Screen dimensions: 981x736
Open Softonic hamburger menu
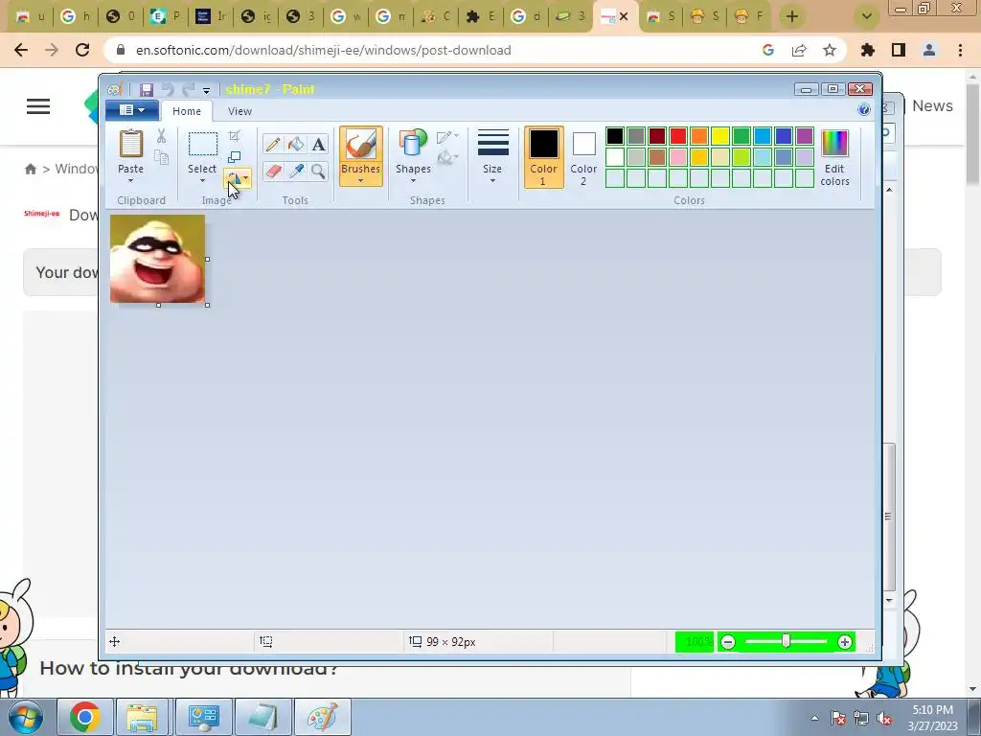(38, 106)
